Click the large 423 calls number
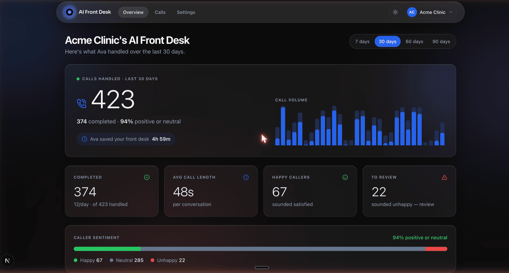The width and height of the screenshot is (509, 273). coord(113,99)
